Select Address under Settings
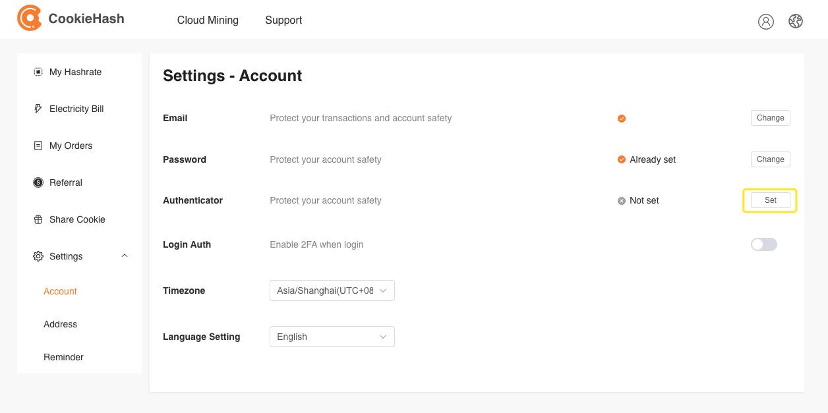This screenshot has width=828, height=413. coord(60,324)
